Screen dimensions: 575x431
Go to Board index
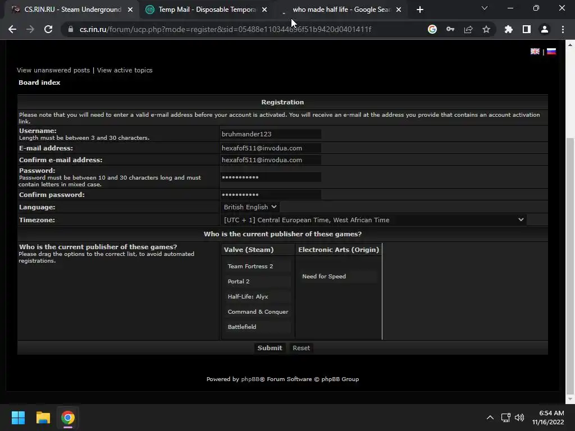click(39, 82)
